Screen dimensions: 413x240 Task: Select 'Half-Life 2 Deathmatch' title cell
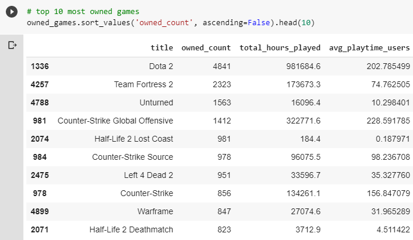[x=131, y=229]
